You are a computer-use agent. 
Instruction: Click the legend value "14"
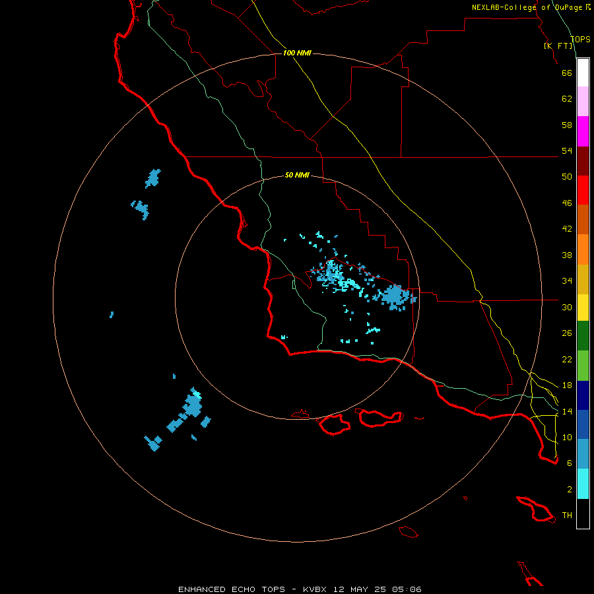coord(567,411)
